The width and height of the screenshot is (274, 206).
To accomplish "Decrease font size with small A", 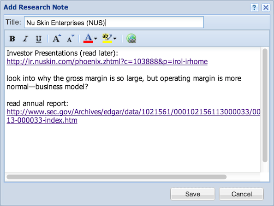I will pyautogui.click(x=71, y=39).
